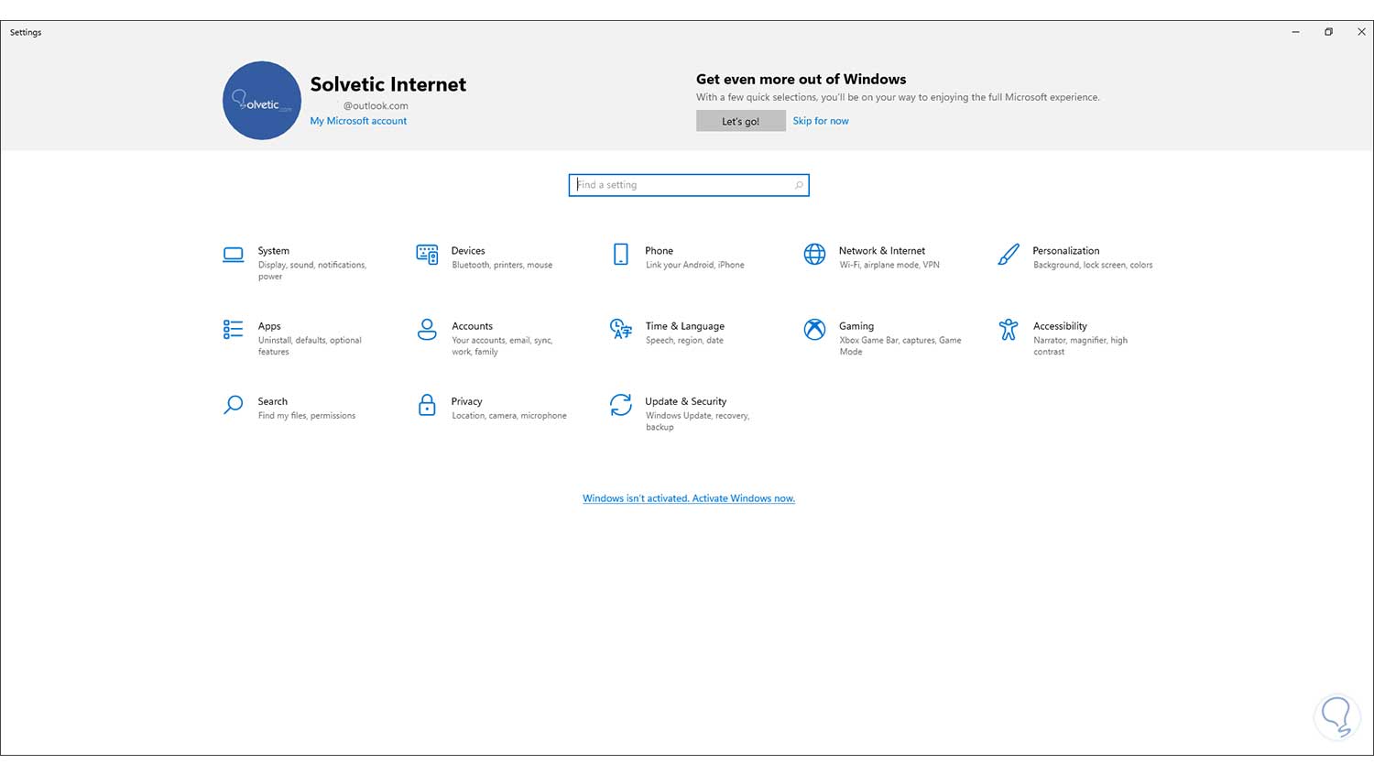Click the magnifier icon in the search box

799,185
